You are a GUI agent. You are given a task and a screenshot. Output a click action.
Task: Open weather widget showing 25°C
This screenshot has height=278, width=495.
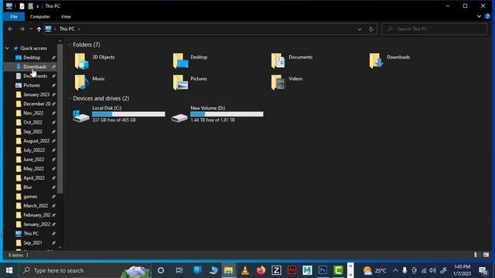[374, 270]
